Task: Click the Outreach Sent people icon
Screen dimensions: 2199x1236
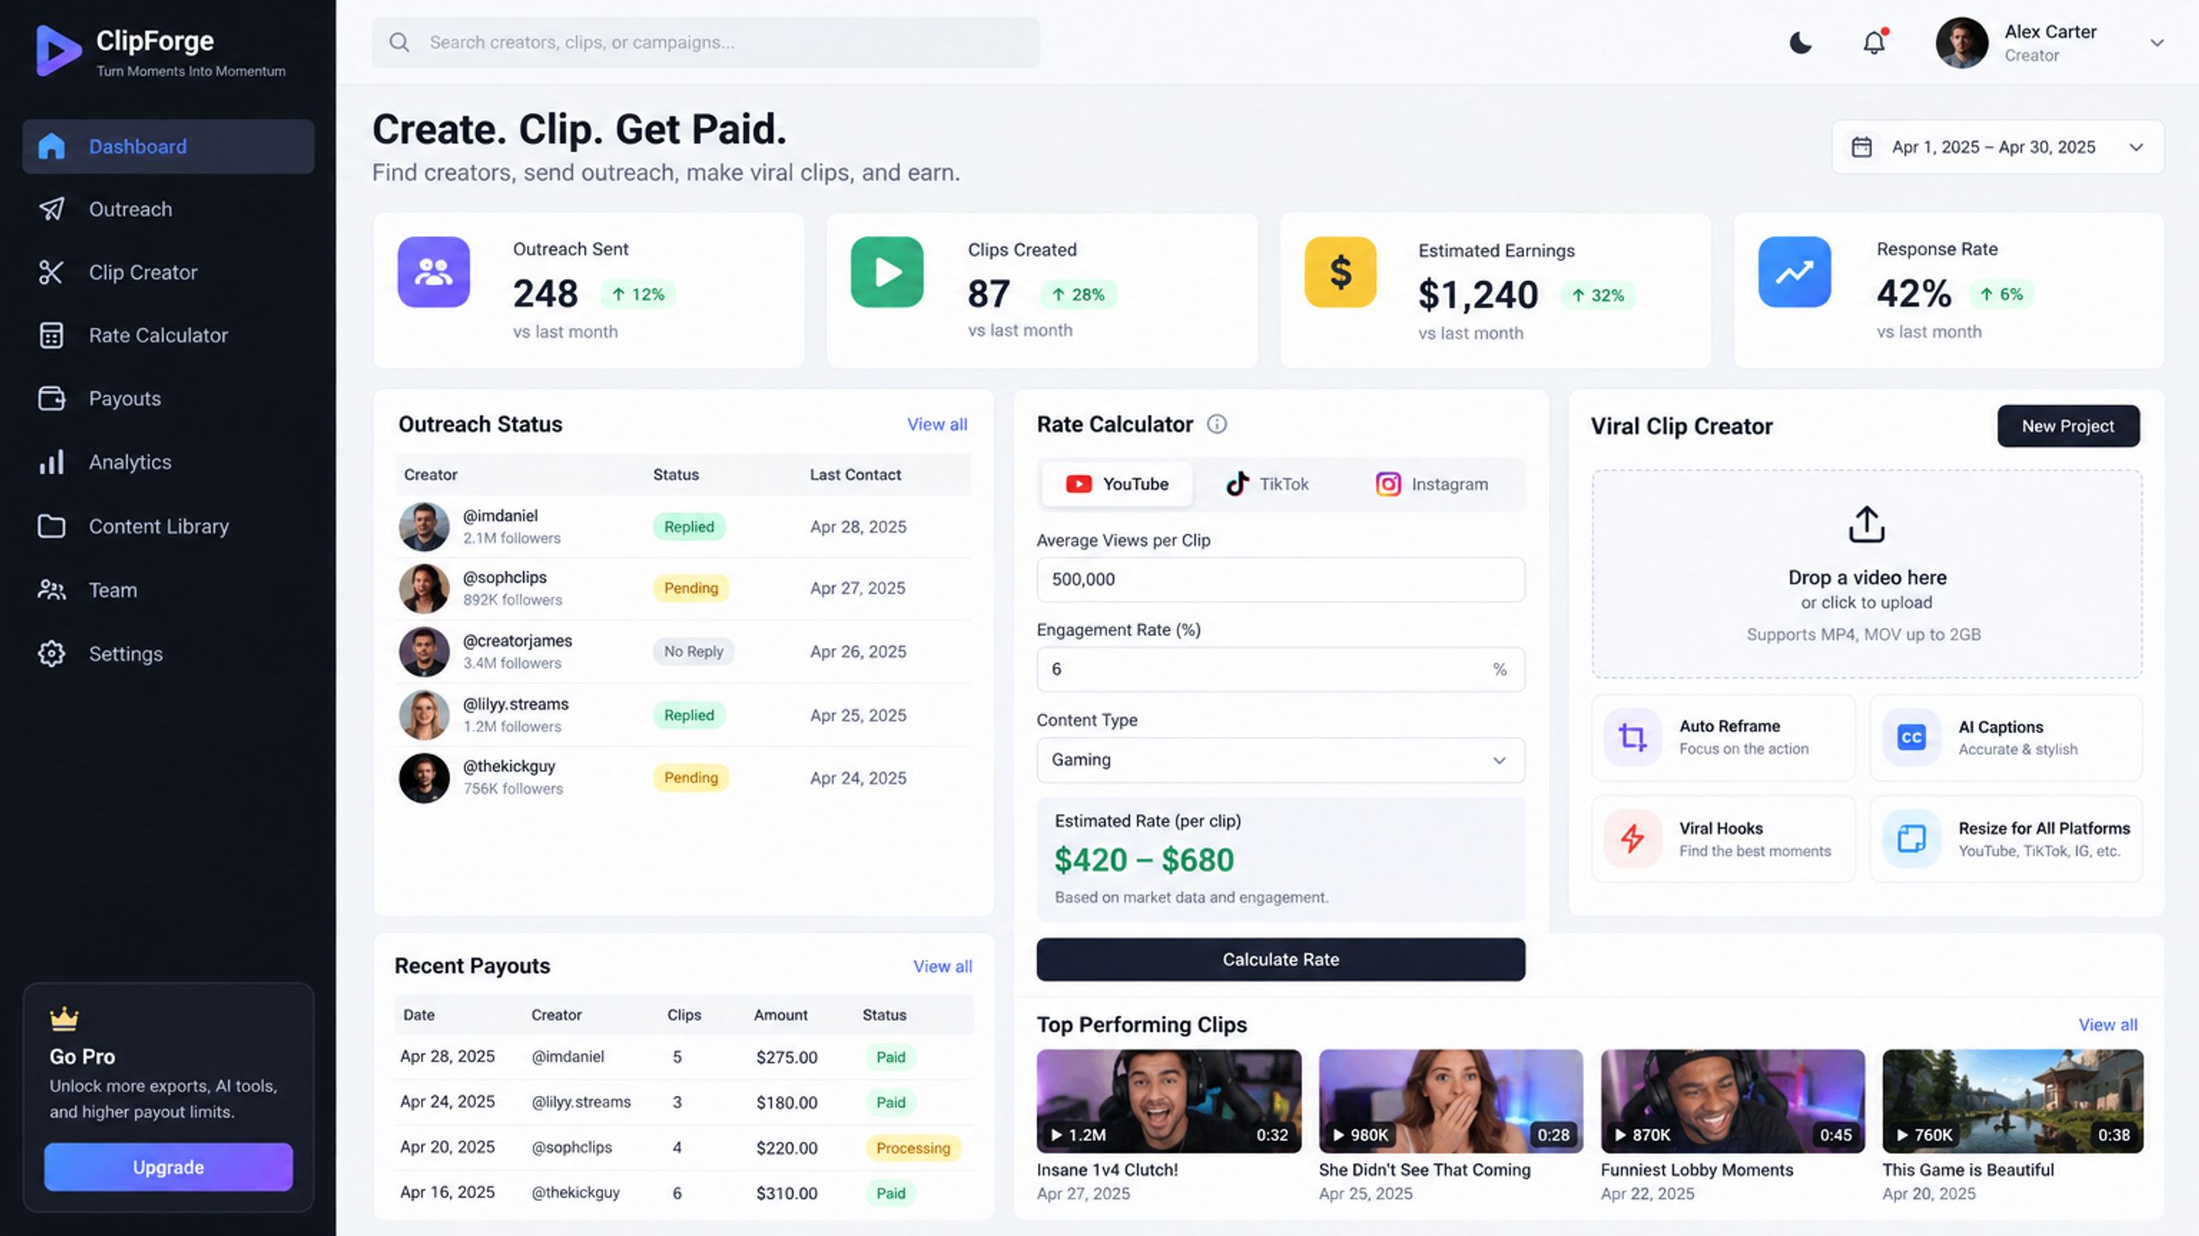Action: (x=434, y=272)
